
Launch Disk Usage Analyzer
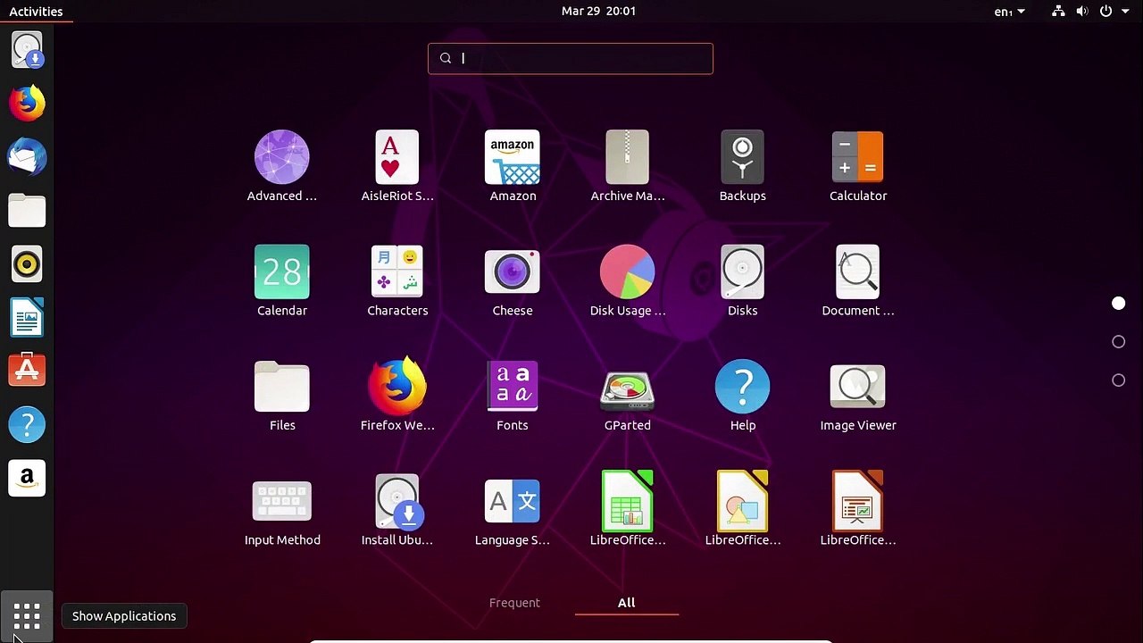[628, 280]
